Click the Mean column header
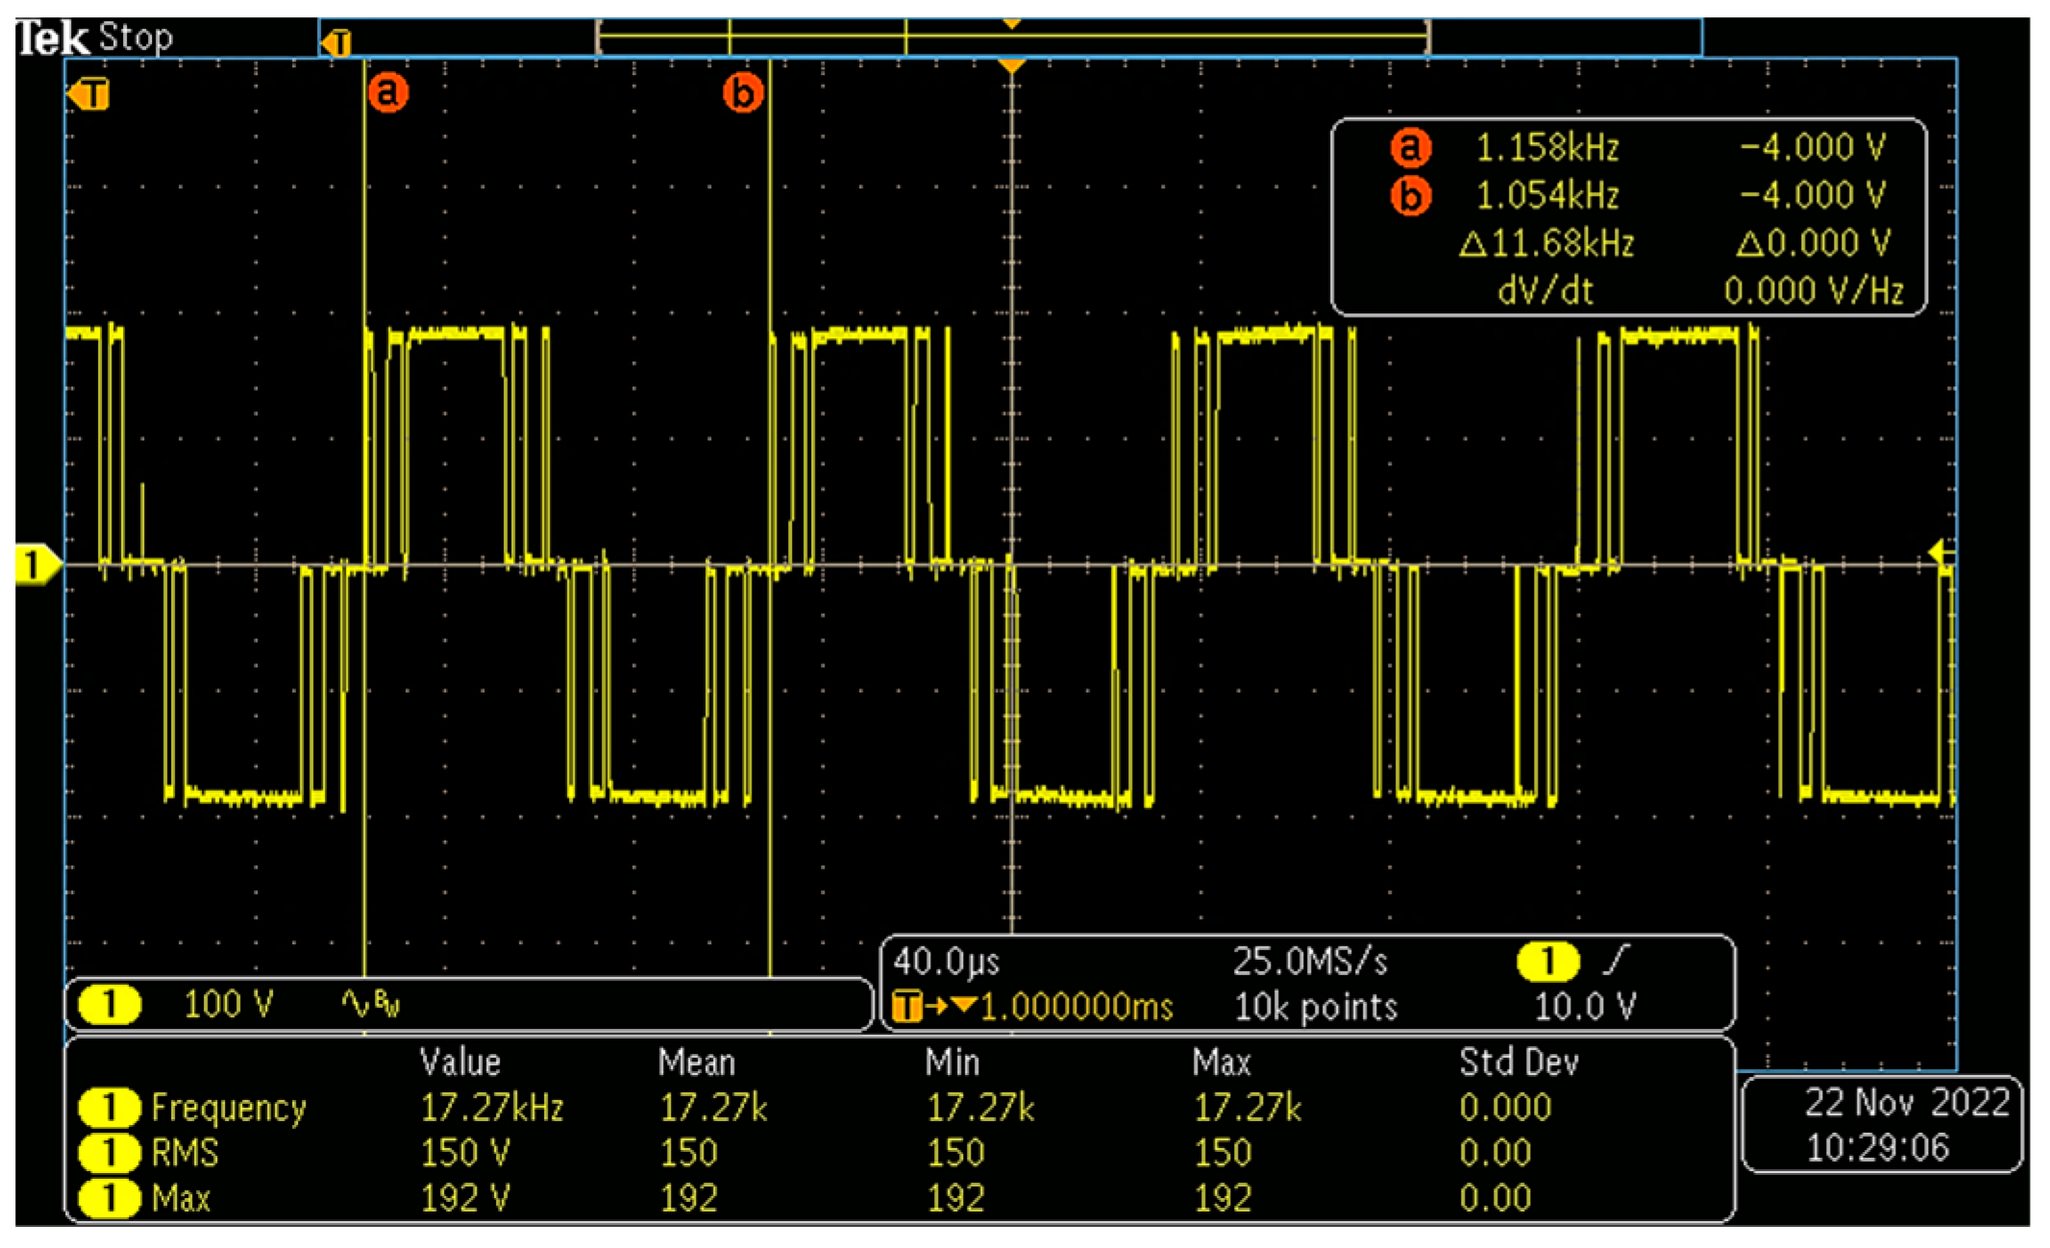Screen dimensions: 2050x1248 (696, 1063)
